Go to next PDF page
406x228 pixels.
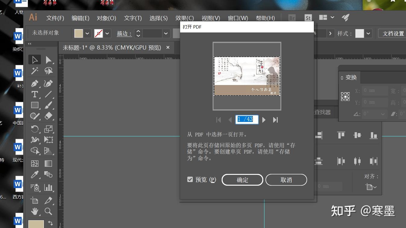click(x=264, y=120)
